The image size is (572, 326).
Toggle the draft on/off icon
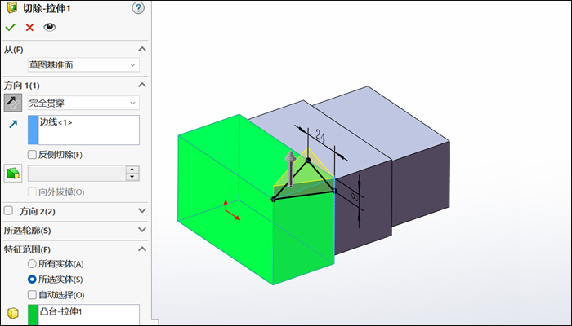(13, 173)
